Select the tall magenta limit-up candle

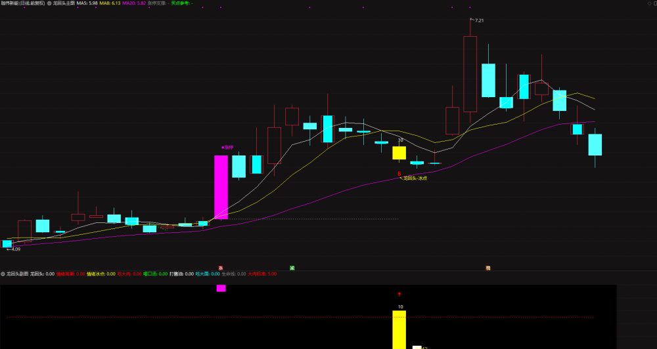(221, 187)
